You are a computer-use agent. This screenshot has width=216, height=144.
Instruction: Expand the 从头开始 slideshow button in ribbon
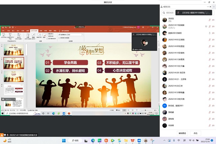tap(3, 35)
